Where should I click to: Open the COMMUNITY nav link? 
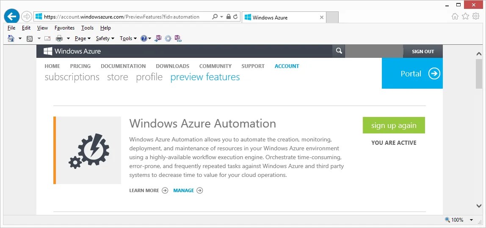click(x=215, y=66)
